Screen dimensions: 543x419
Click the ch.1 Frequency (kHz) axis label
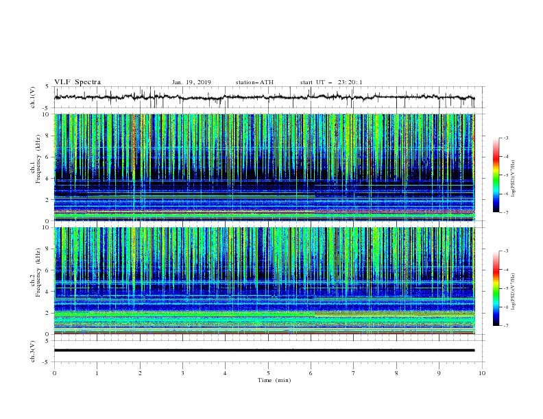[x=36, y=160]
